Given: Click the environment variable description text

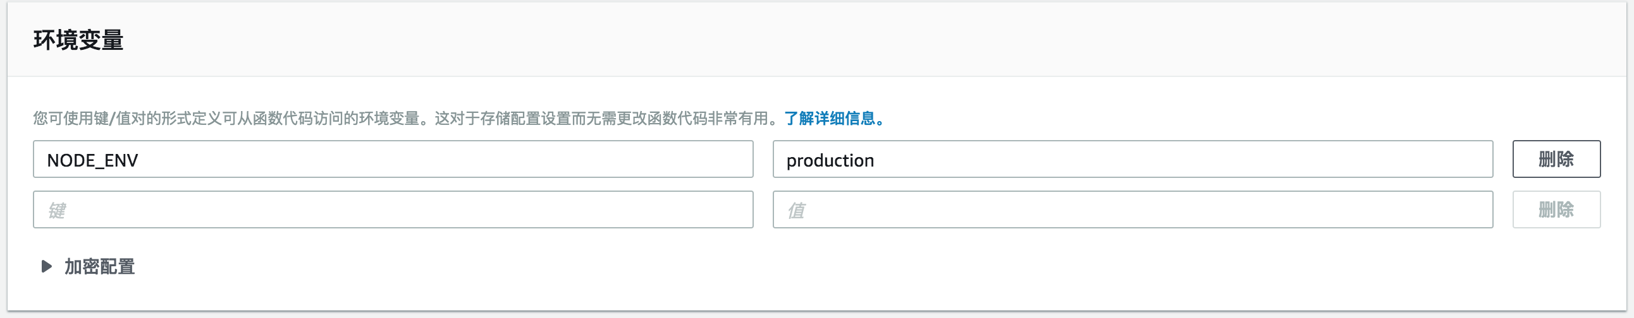Looking at the screenshot, I should [406, 119].
